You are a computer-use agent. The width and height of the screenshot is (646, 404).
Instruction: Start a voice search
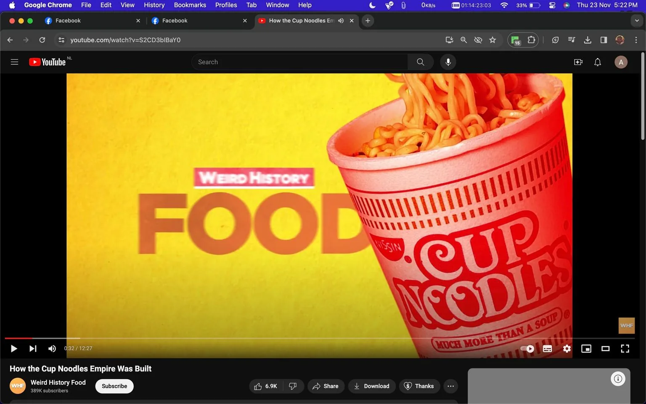point(448,62)
